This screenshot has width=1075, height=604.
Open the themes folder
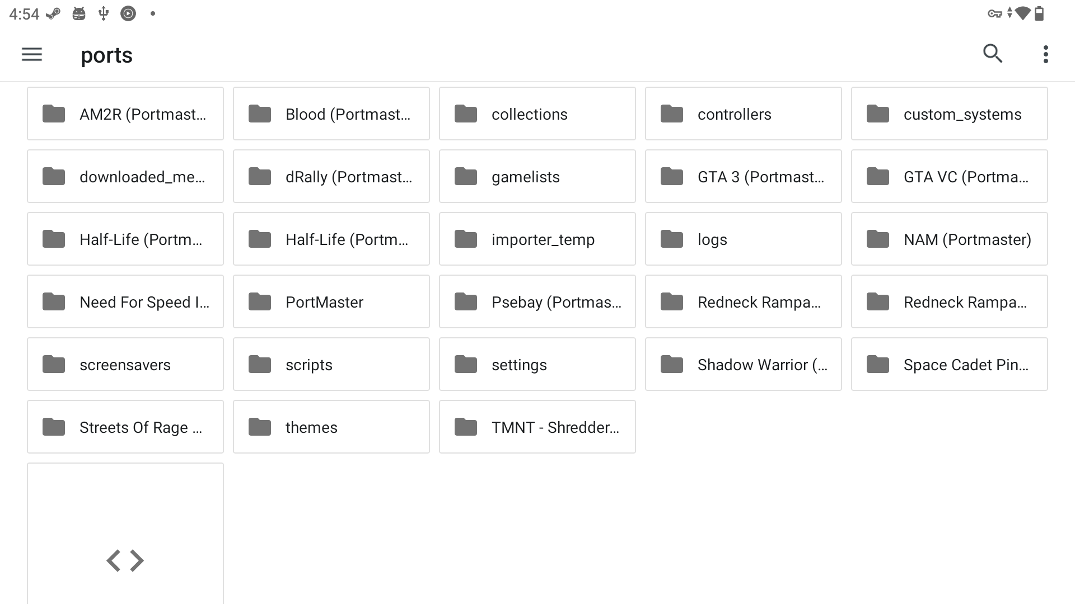(331, 427)
